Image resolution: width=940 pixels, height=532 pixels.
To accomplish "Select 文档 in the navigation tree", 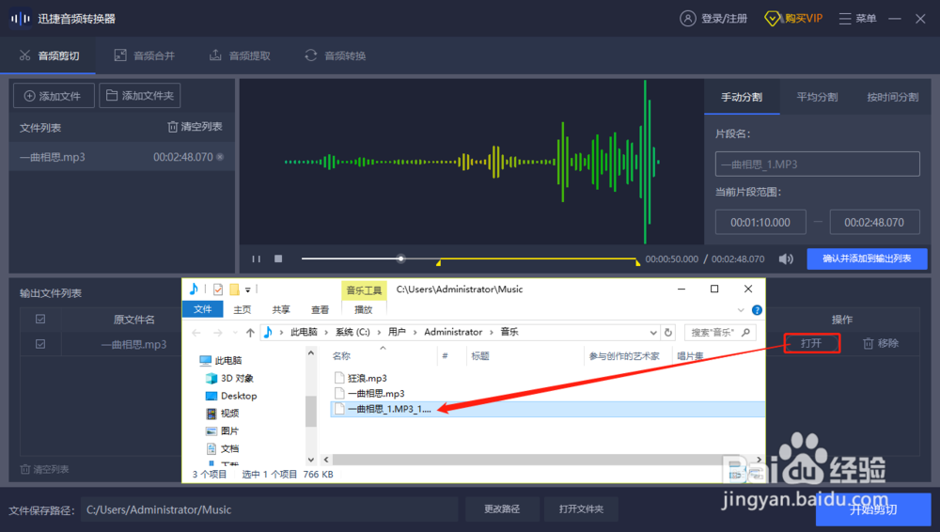I will click(223, 448).
